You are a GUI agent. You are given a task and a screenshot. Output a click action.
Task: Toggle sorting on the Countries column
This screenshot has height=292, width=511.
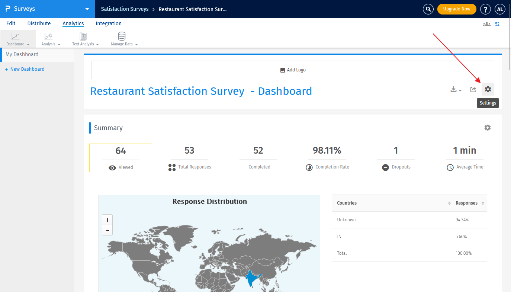pos(450,203)
